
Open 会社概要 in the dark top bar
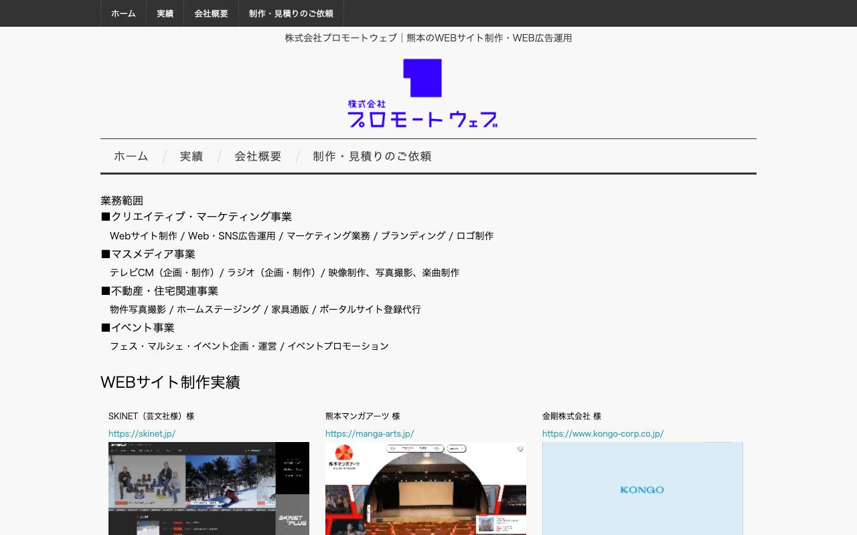pos(211,13)
